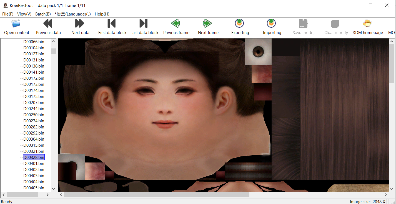
Task: Click file tree scroll left arrow
Action: 3,195
